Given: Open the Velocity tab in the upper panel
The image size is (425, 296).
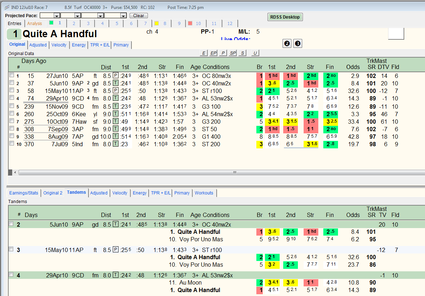Looking at the screenshot, I should coord(59,45).
